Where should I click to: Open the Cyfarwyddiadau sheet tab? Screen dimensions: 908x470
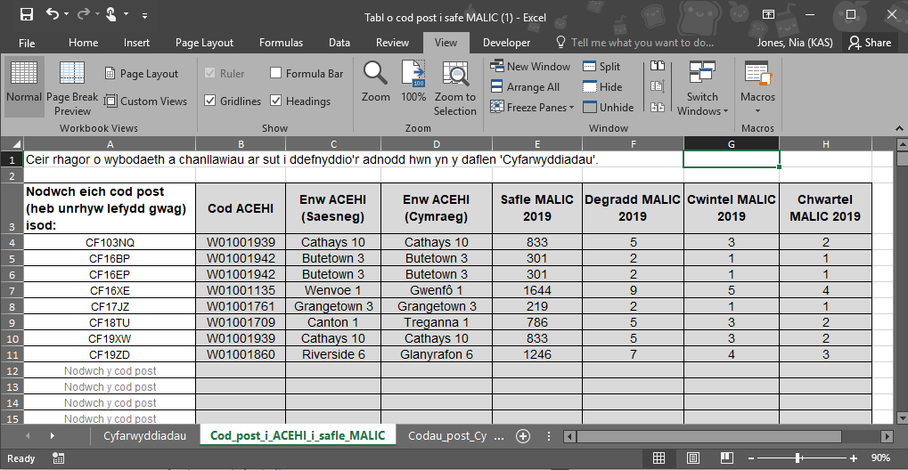pos(144,436)
